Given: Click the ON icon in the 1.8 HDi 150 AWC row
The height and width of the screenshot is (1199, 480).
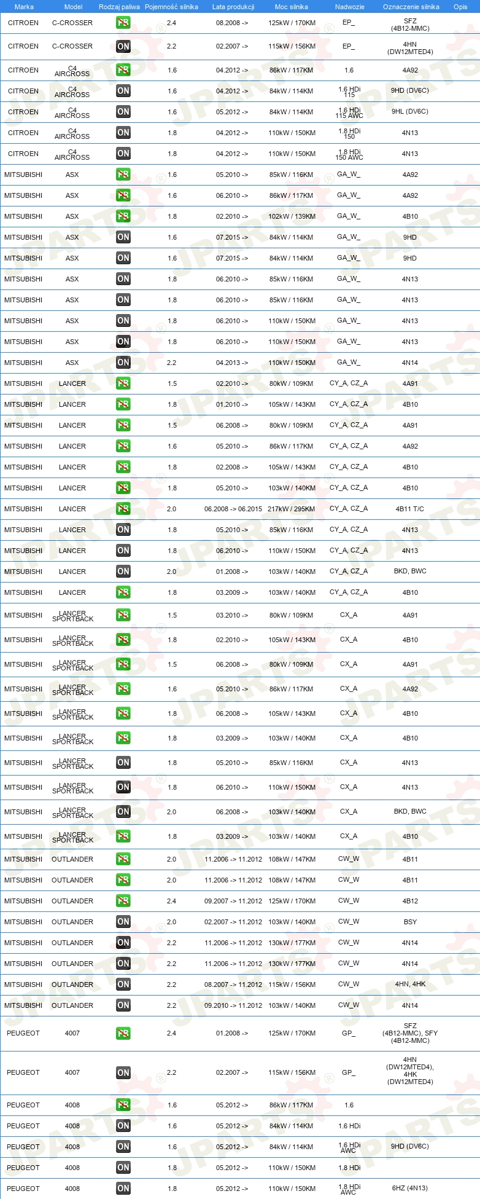Looking at the screenshot, I should [x=123, y=154].
